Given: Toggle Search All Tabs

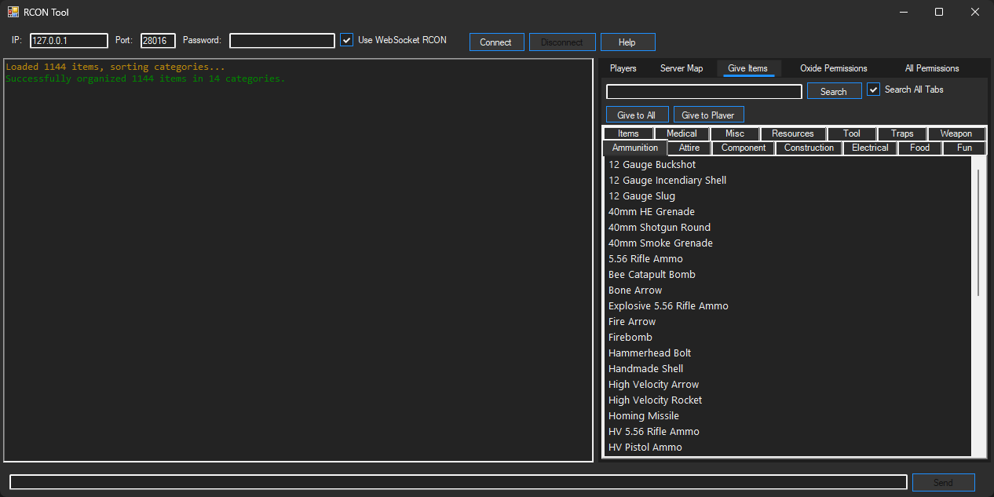Looking at the screenshot, I should click(873, 89).
